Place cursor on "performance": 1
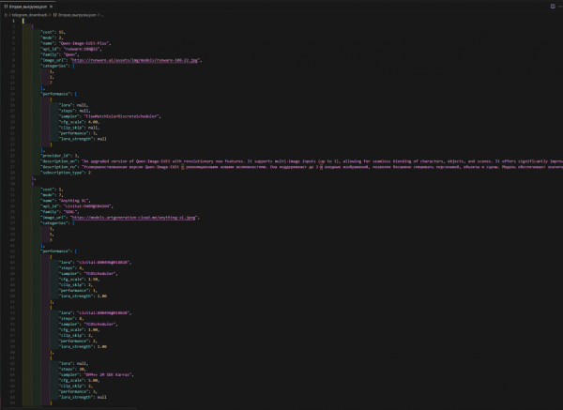 [78, 291]
